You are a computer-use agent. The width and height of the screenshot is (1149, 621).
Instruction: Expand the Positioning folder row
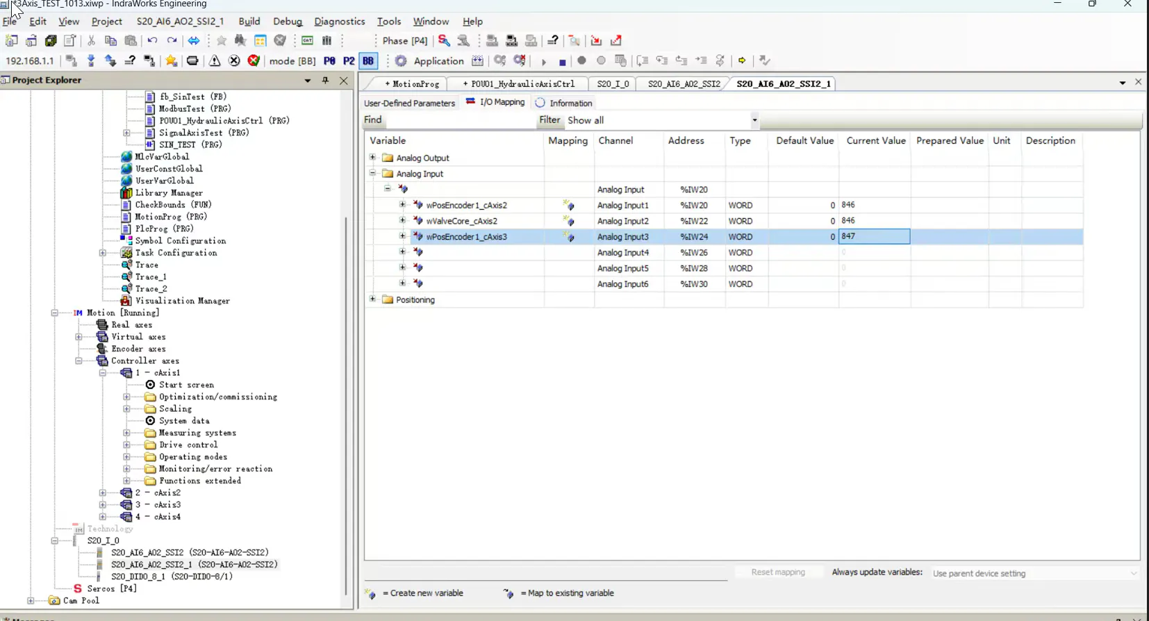(372, 299)
